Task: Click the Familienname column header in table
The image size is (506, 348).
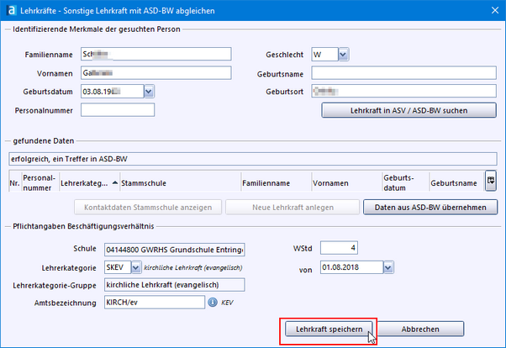Action: (265, 181)
